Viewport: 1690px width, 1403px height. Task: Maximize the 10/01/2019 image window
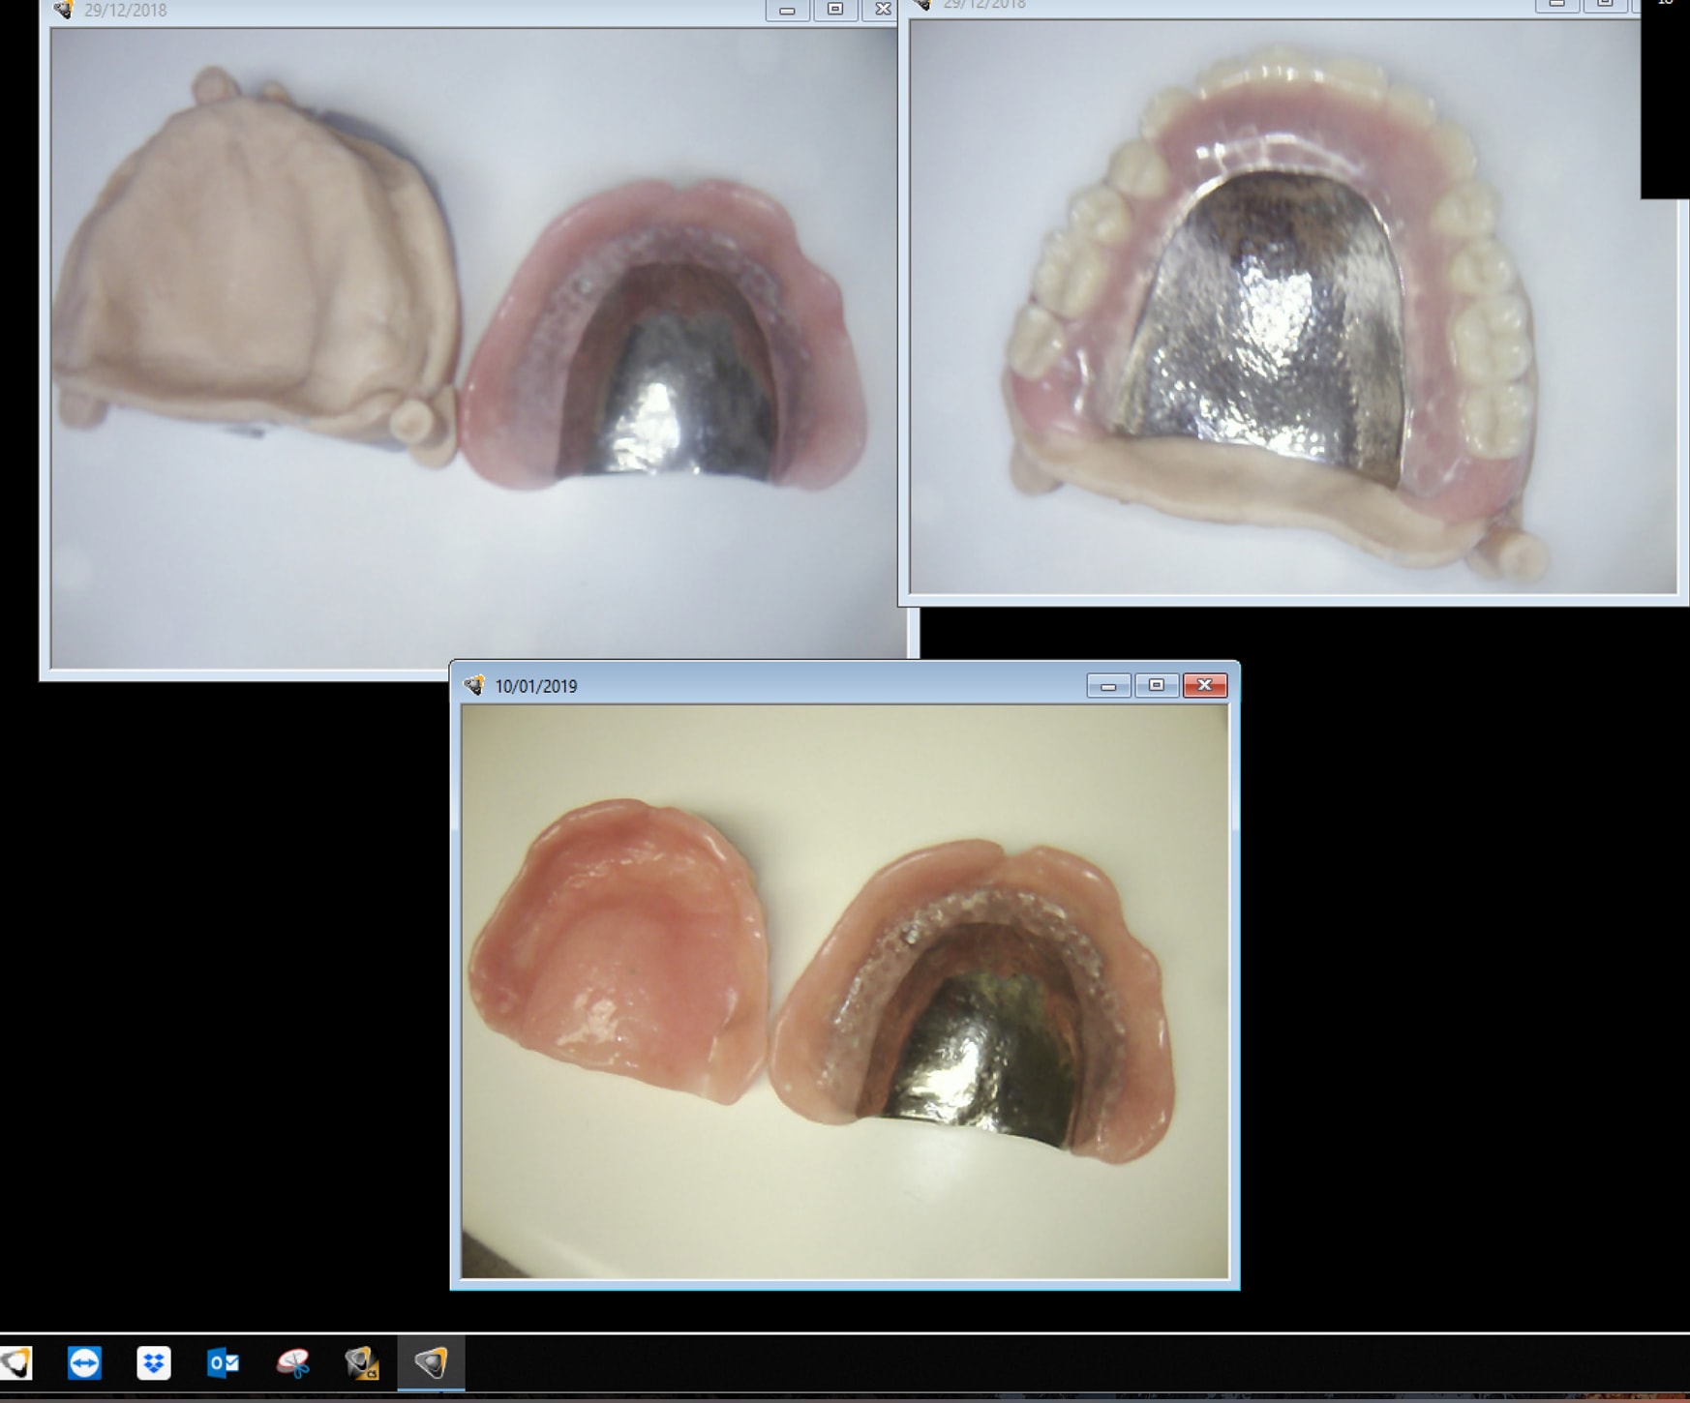coord(1156,685)
